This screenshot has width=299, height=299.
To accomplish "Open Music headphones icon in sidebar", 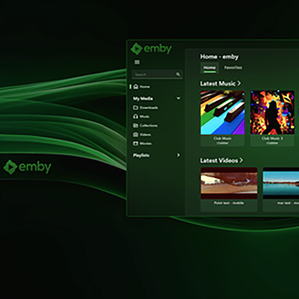I will click(x=135, y=116).
